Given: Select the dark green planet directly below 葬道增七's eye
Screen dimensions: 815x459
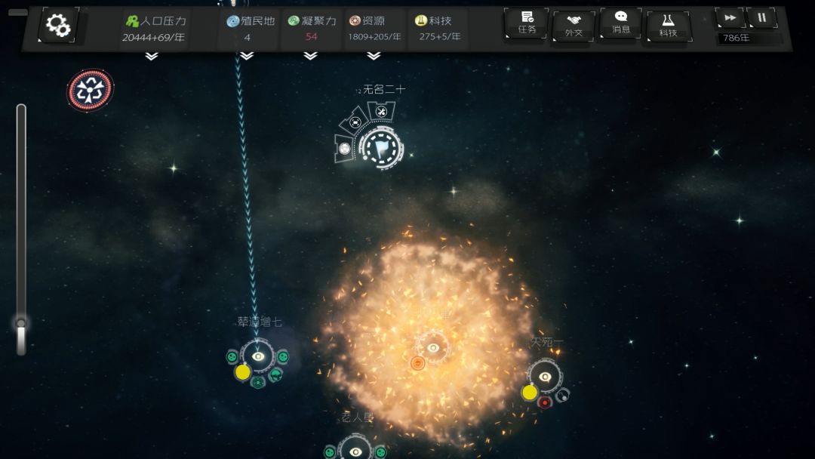Looking at the screenshot, I should coord(258,383).
